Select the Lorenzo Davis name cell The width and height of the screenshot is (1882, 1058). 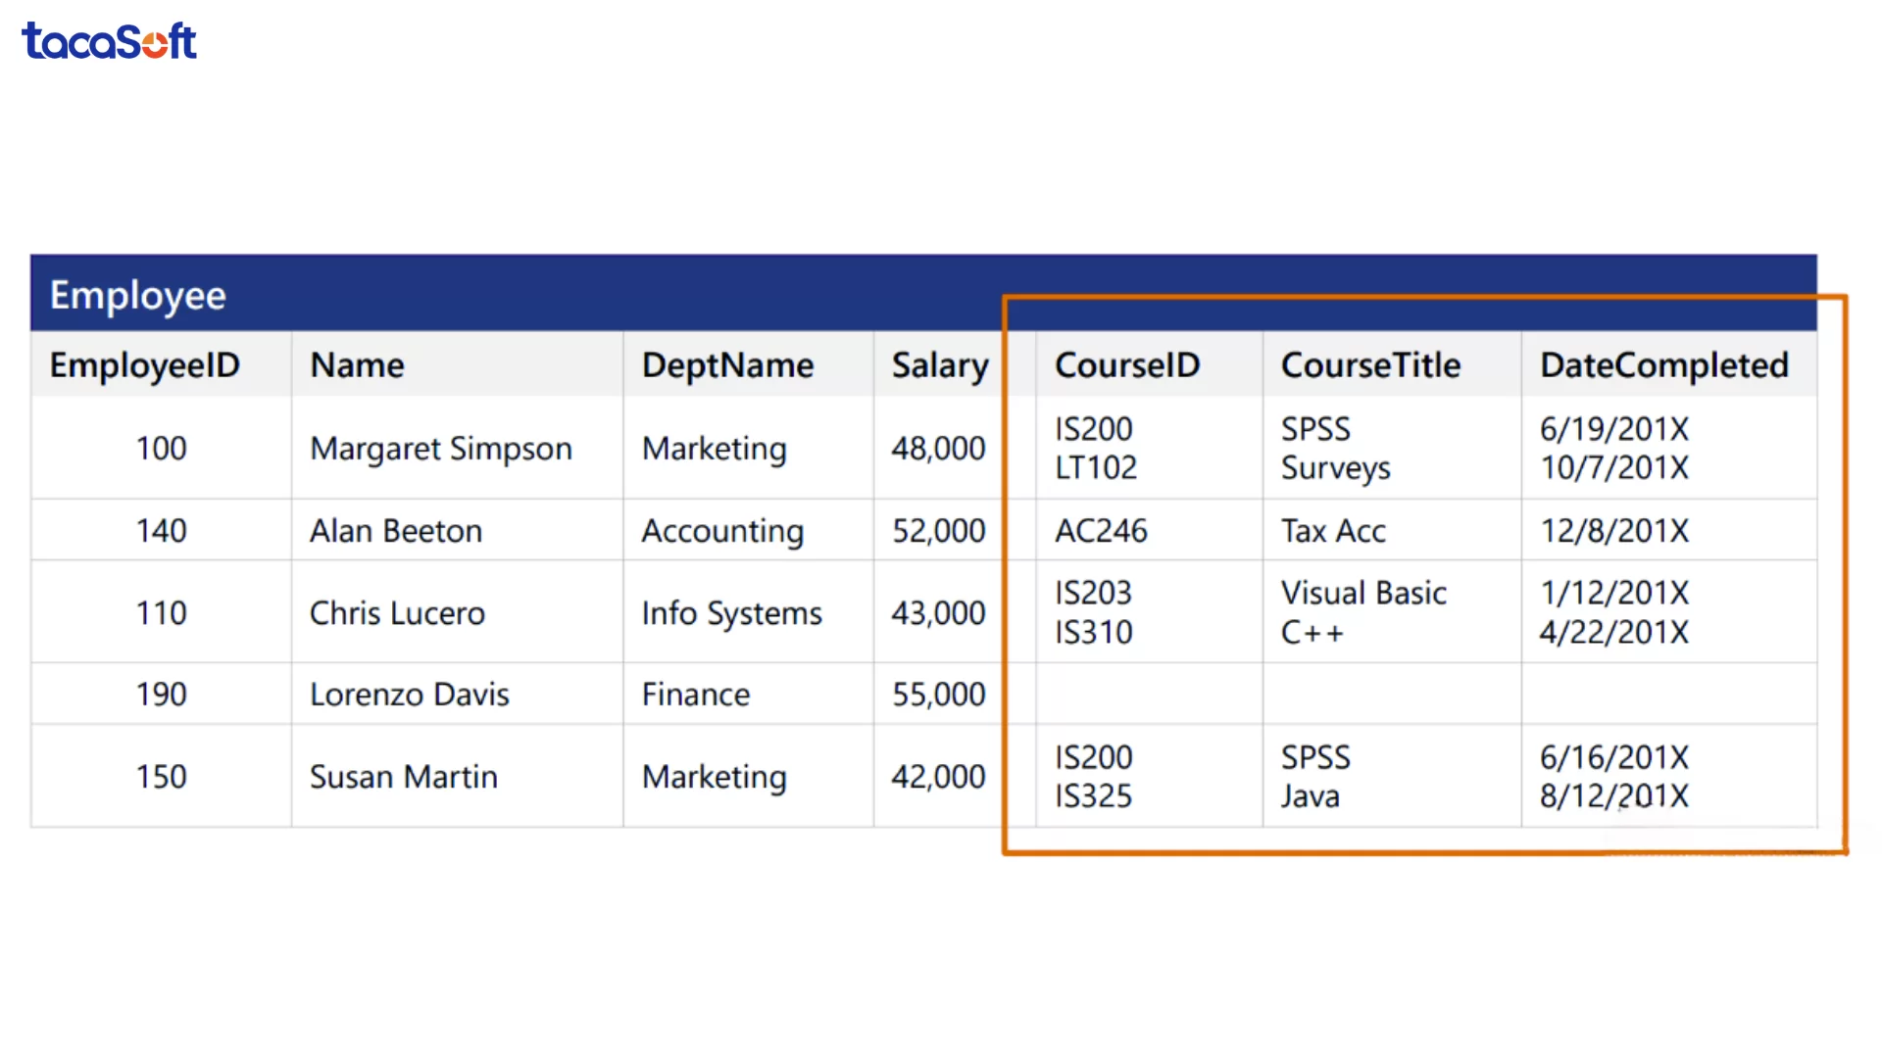[410, 695]
